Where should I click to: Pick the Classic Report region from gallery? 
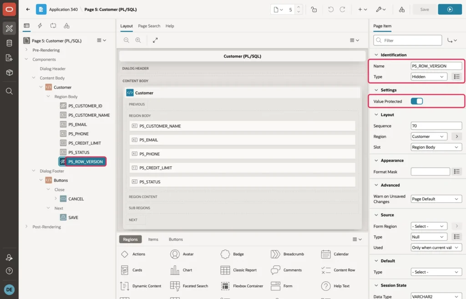point(238,270)
